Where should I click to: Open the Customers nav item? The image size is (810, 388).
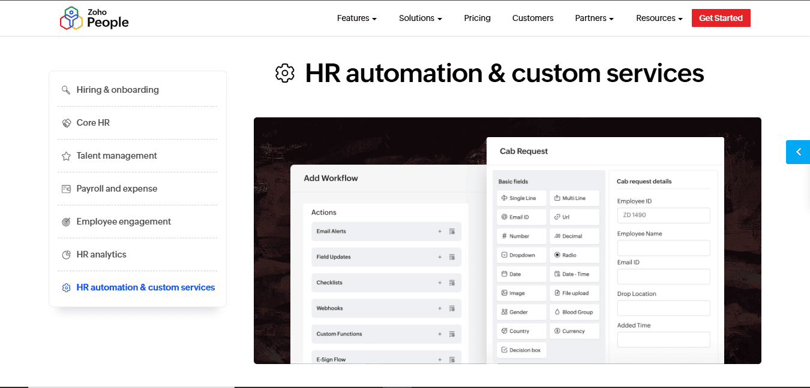[x=533, y=18]
